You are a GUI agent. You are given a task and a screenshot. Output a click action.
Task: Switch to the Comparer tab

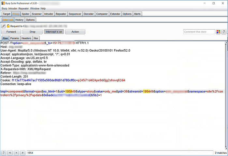coord(102,14)
